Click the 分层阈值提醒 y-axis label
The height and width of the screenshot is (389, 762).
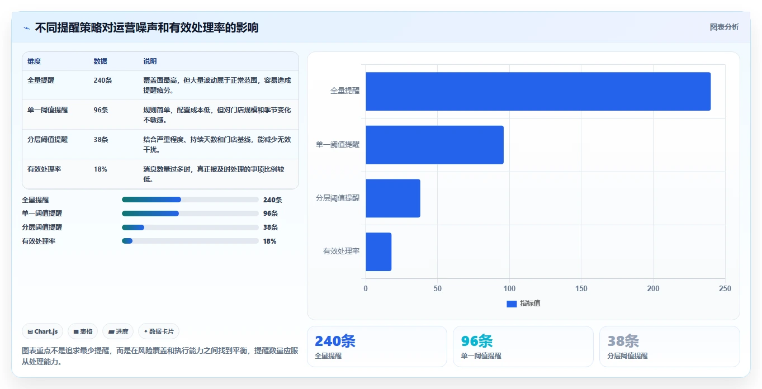(338, 198)
